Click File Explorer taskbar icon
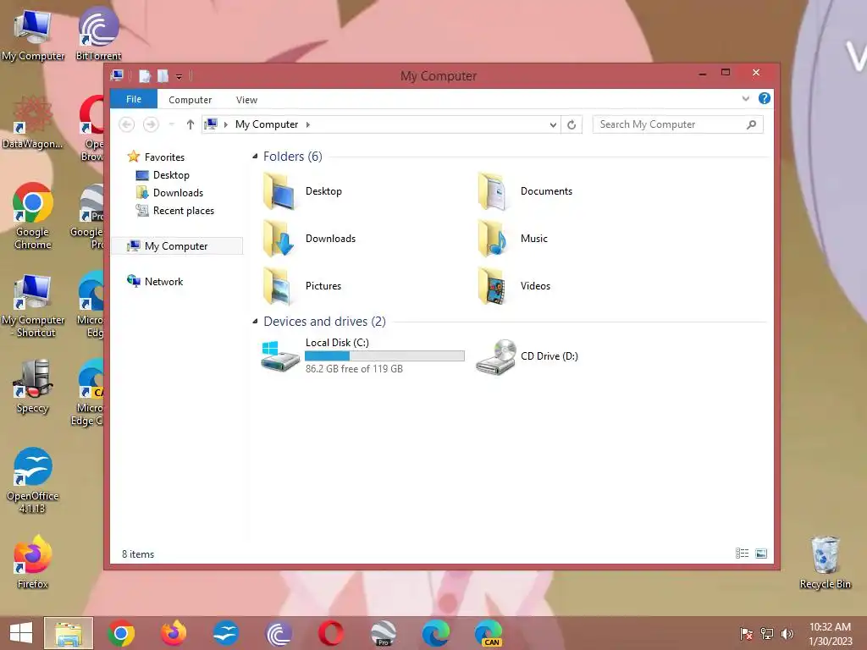The image size is (867, 650). tap(69, 633)
